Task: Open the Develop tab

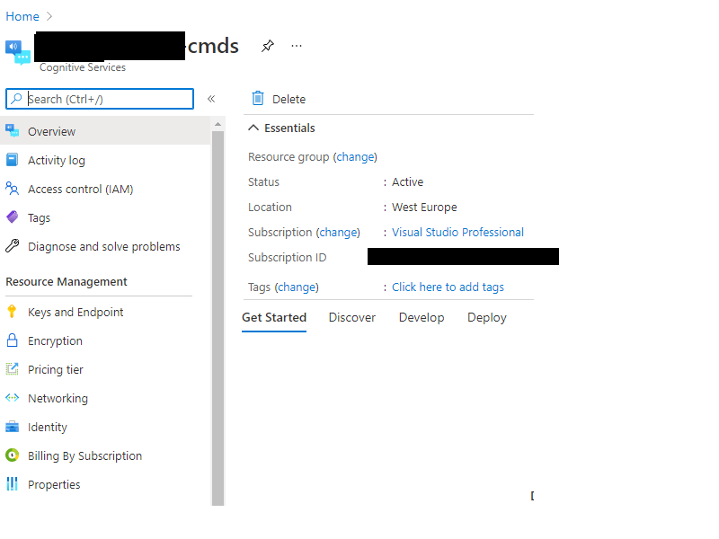Action: point(422,317)
